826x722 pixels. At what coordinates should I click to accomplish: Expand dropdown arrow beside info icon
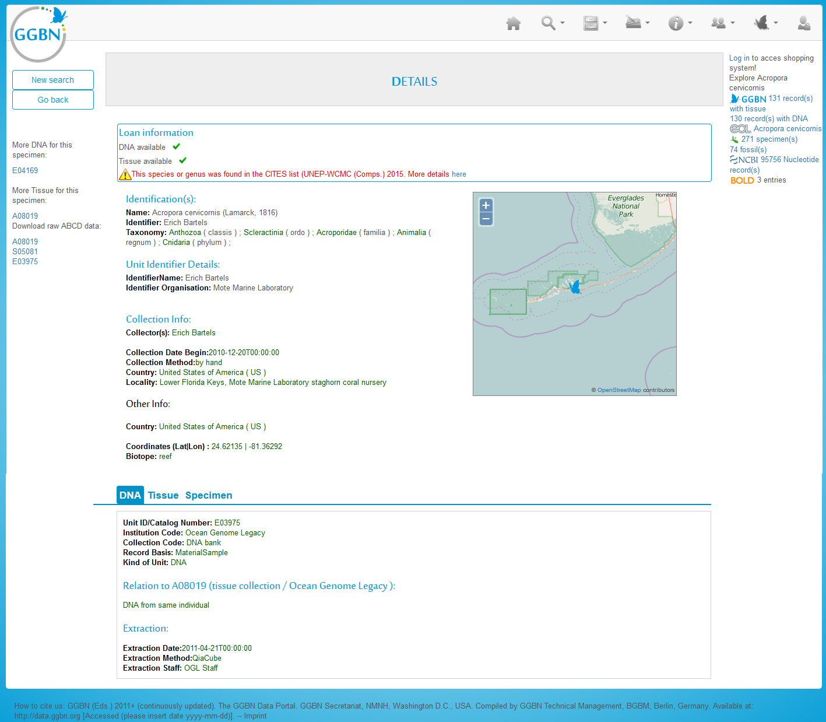(690, 23)
